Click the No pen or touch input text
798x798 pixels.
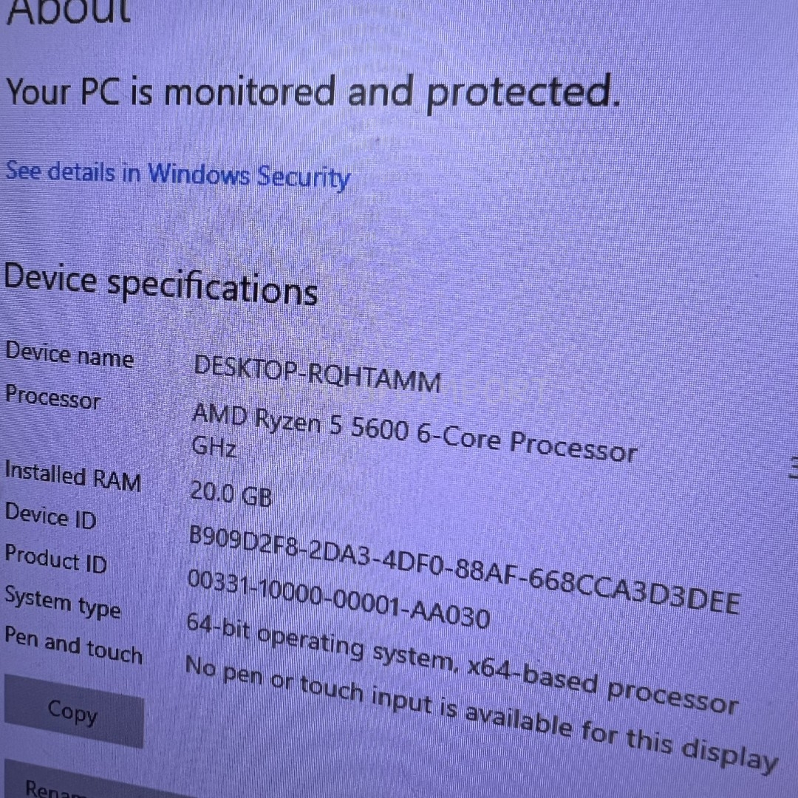coord(480,714)
